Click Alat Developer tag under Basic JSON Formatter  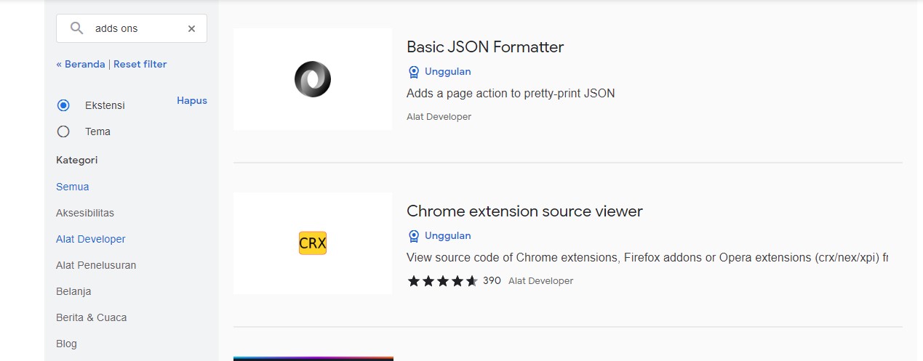[x=439, y=117]
